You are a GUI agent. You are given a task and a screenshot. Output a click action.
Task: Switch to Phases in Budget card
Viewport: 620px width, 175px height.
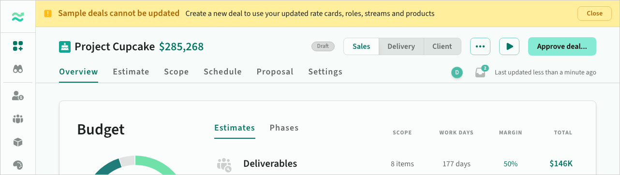tap(284, 128)
